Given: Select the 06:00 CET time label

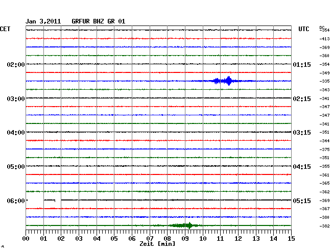Looking at the screenshot, I should coord(16,200).
